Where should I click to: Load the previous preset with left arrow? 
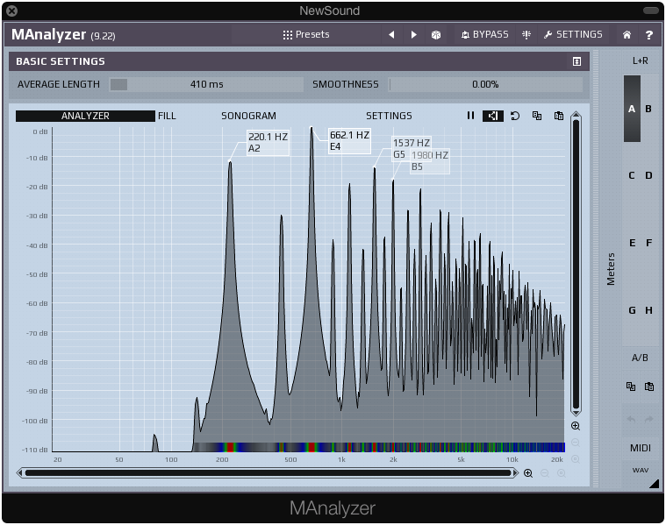(391, 35)
